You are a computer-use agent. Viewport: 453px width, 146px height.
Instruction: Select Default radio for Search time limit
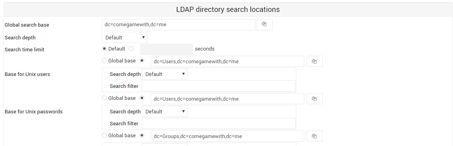tap(105, 49)
